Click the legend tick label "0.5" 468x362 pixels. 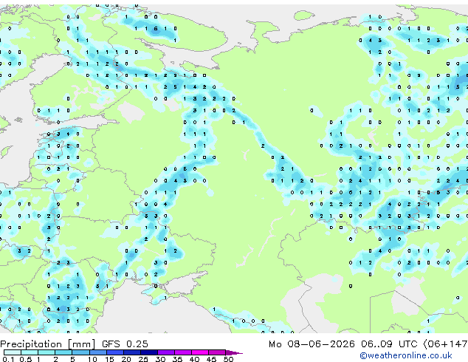pos(26,359)
